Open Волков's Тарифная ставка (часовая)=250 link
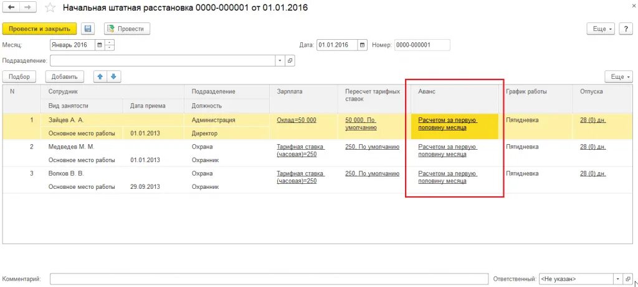Viewport: 638px width, 287px height. pyautogui.click(x=300, y=177)
